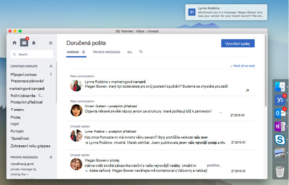Open the Po hodin group
The image size is (289, 185).
pos(17,131)
